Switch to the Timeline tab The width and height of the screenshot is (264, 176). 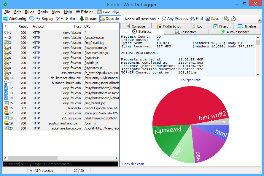point(247,26)
